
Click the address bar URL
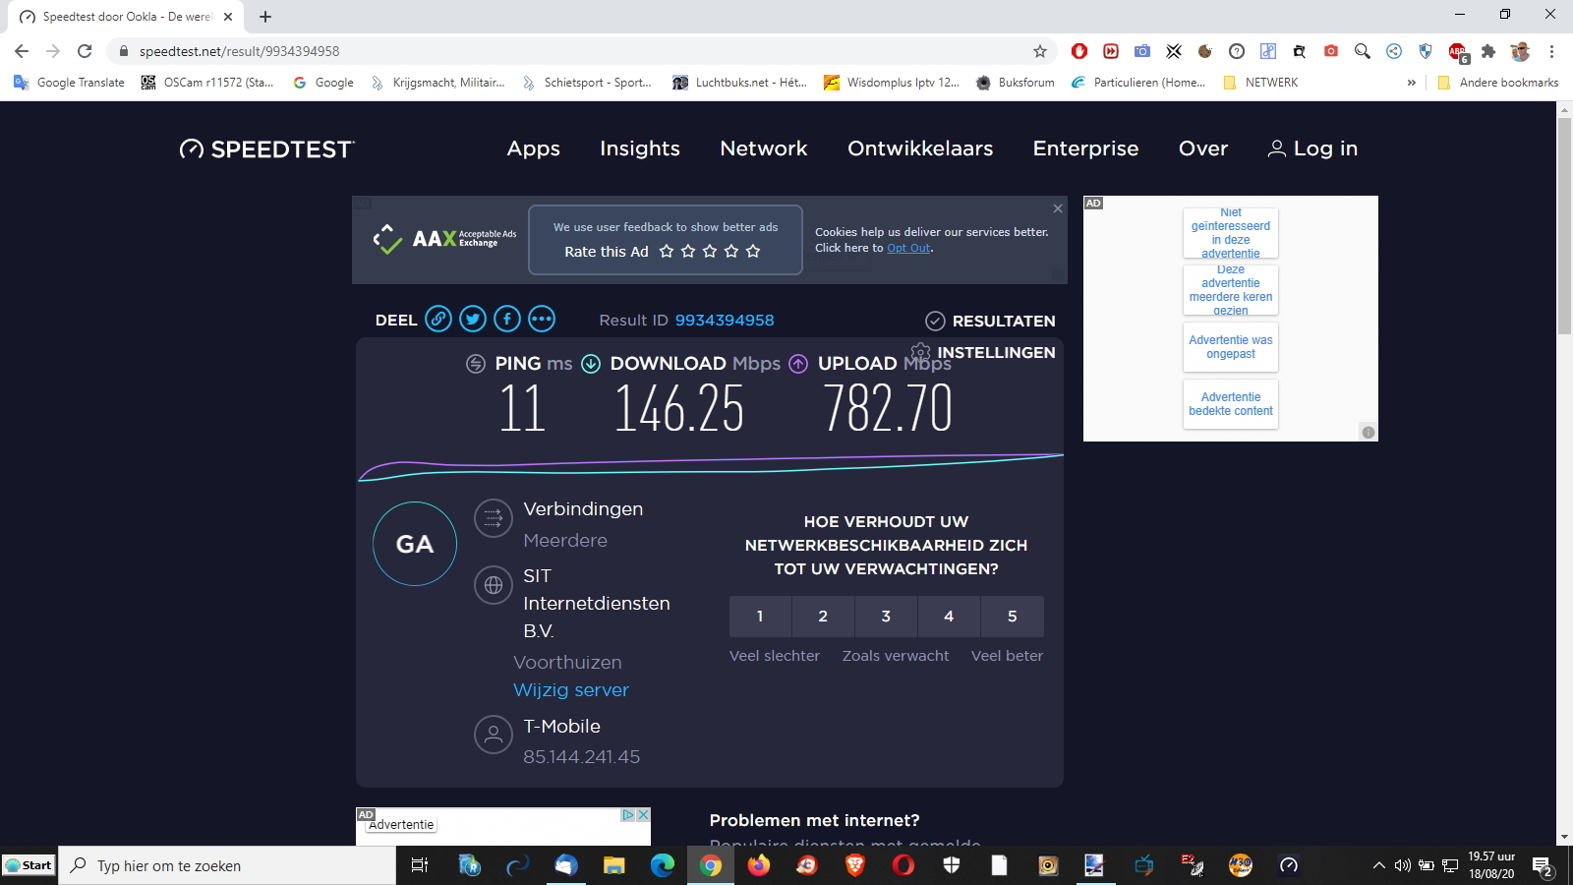pyautogui.click(x=239, y=51)
